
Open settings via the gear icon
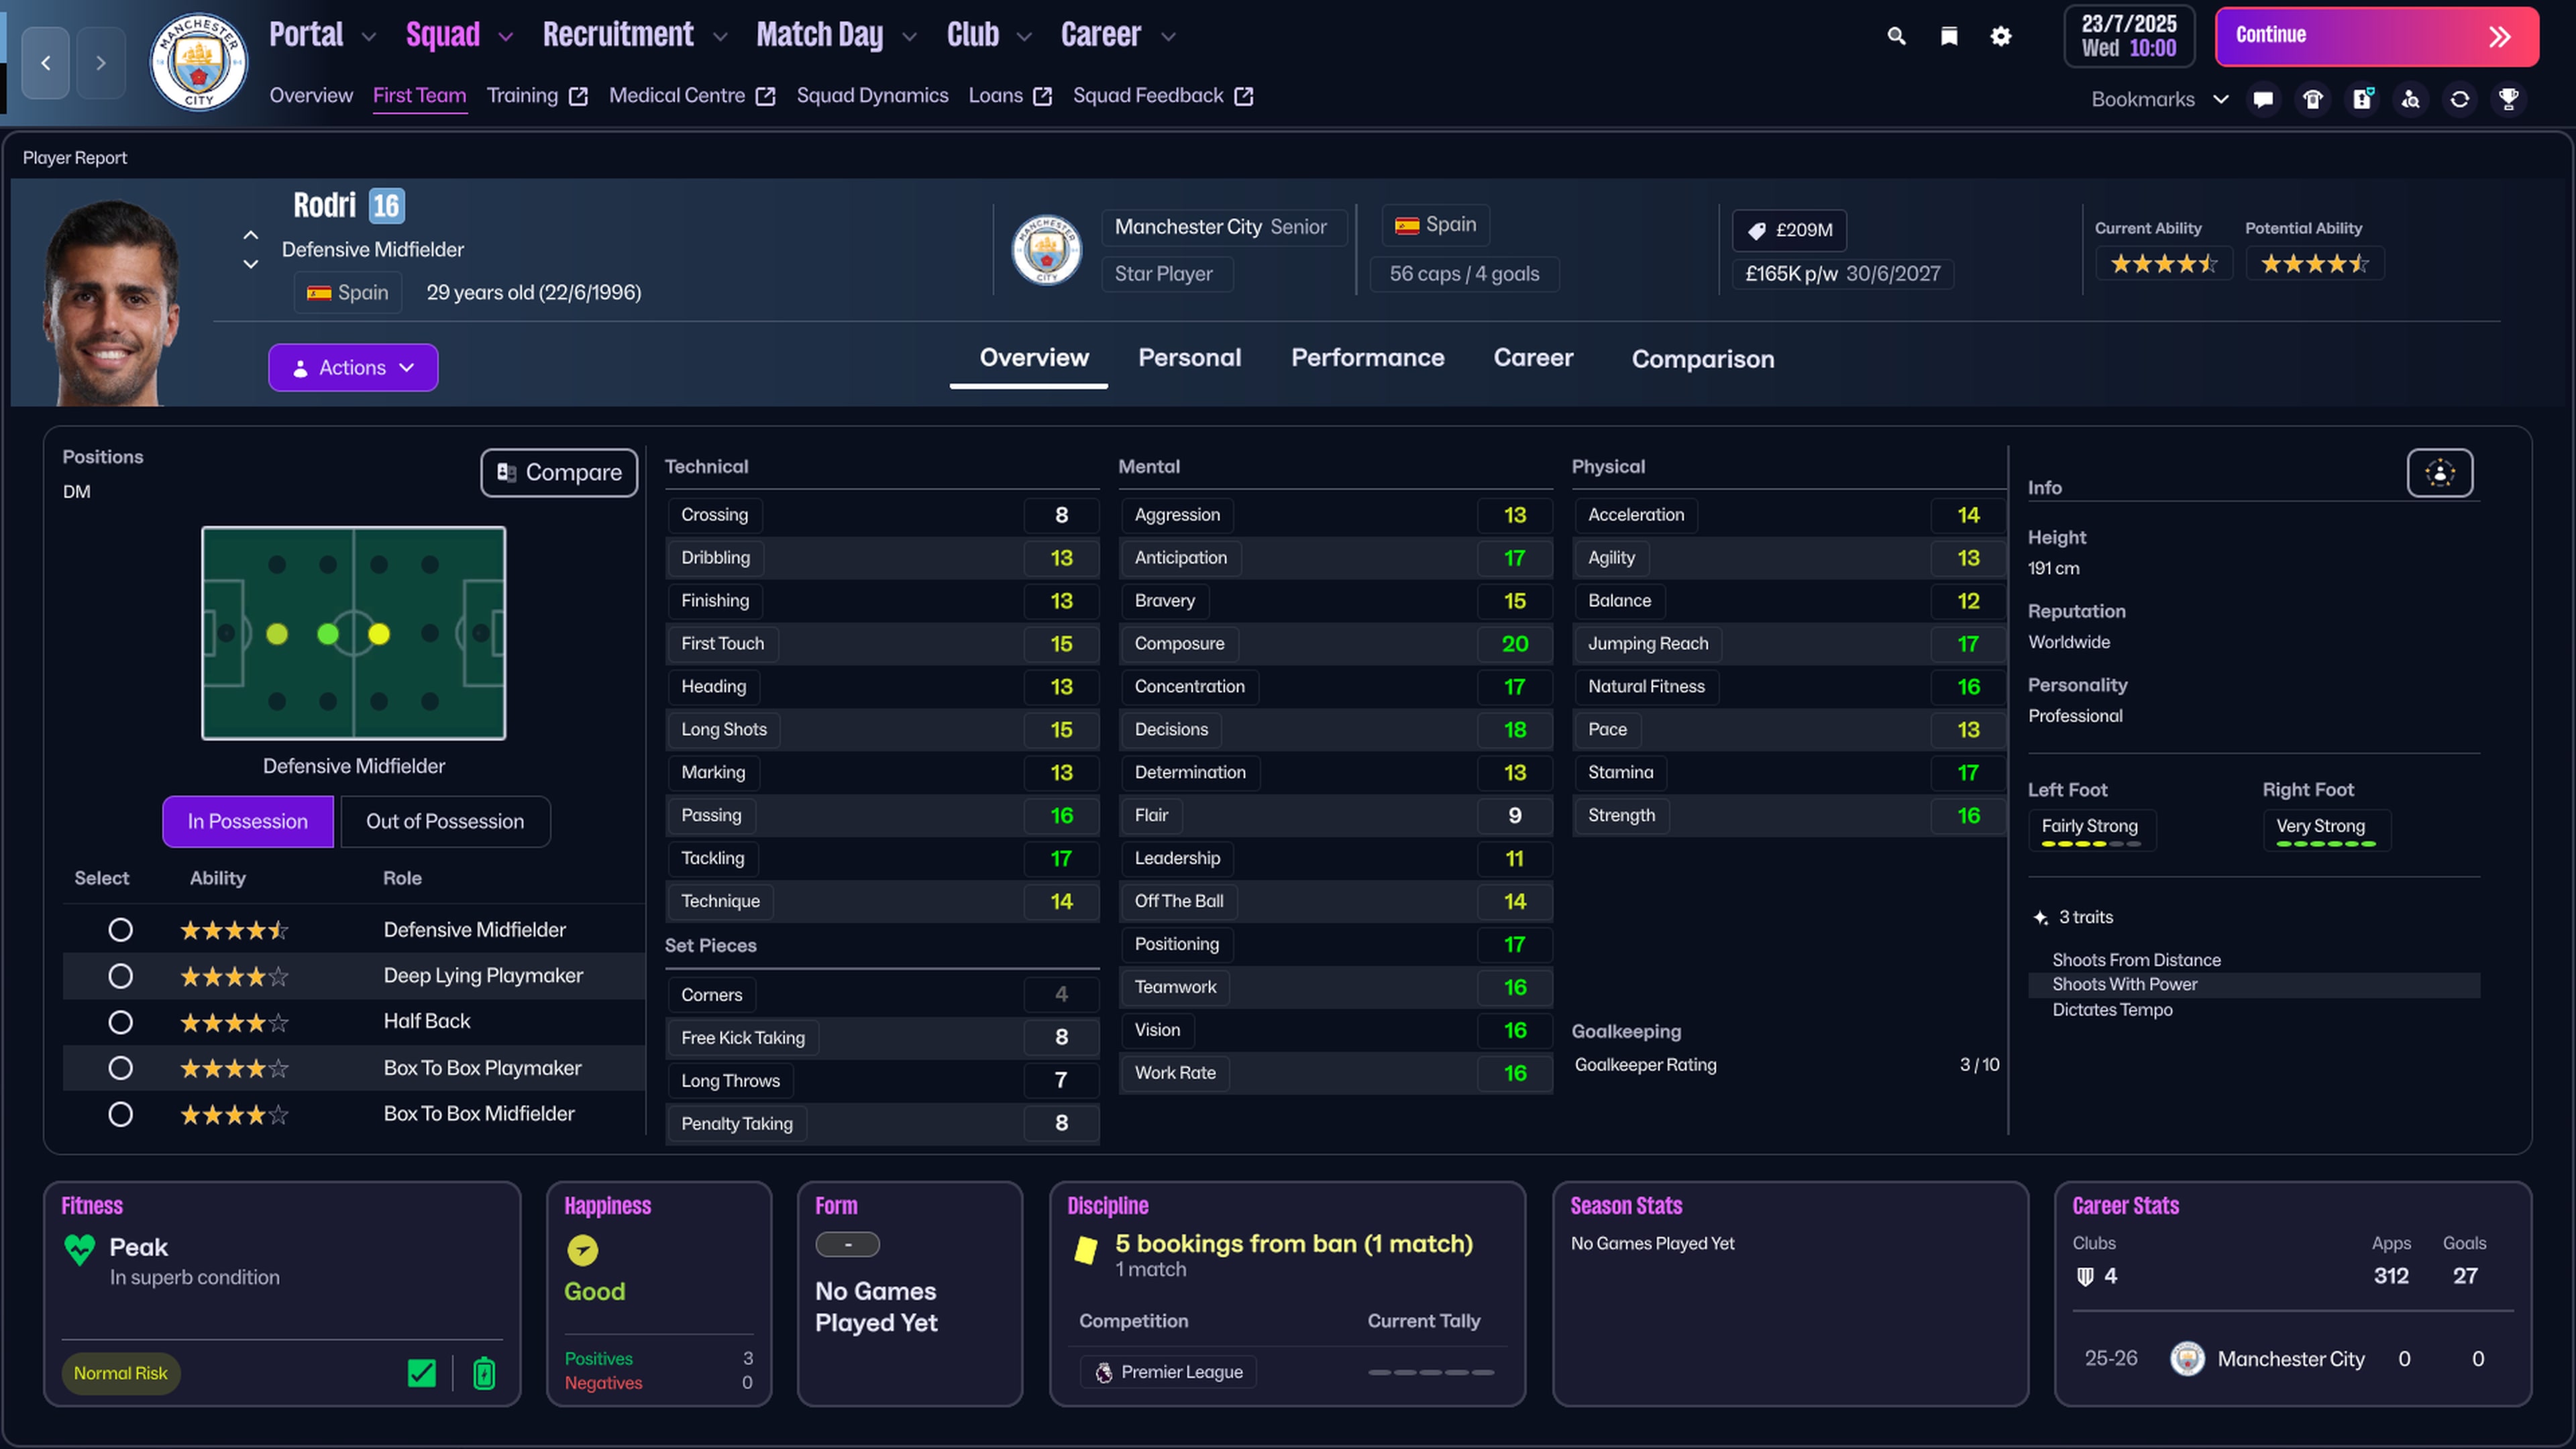[x=2000, y=35]
